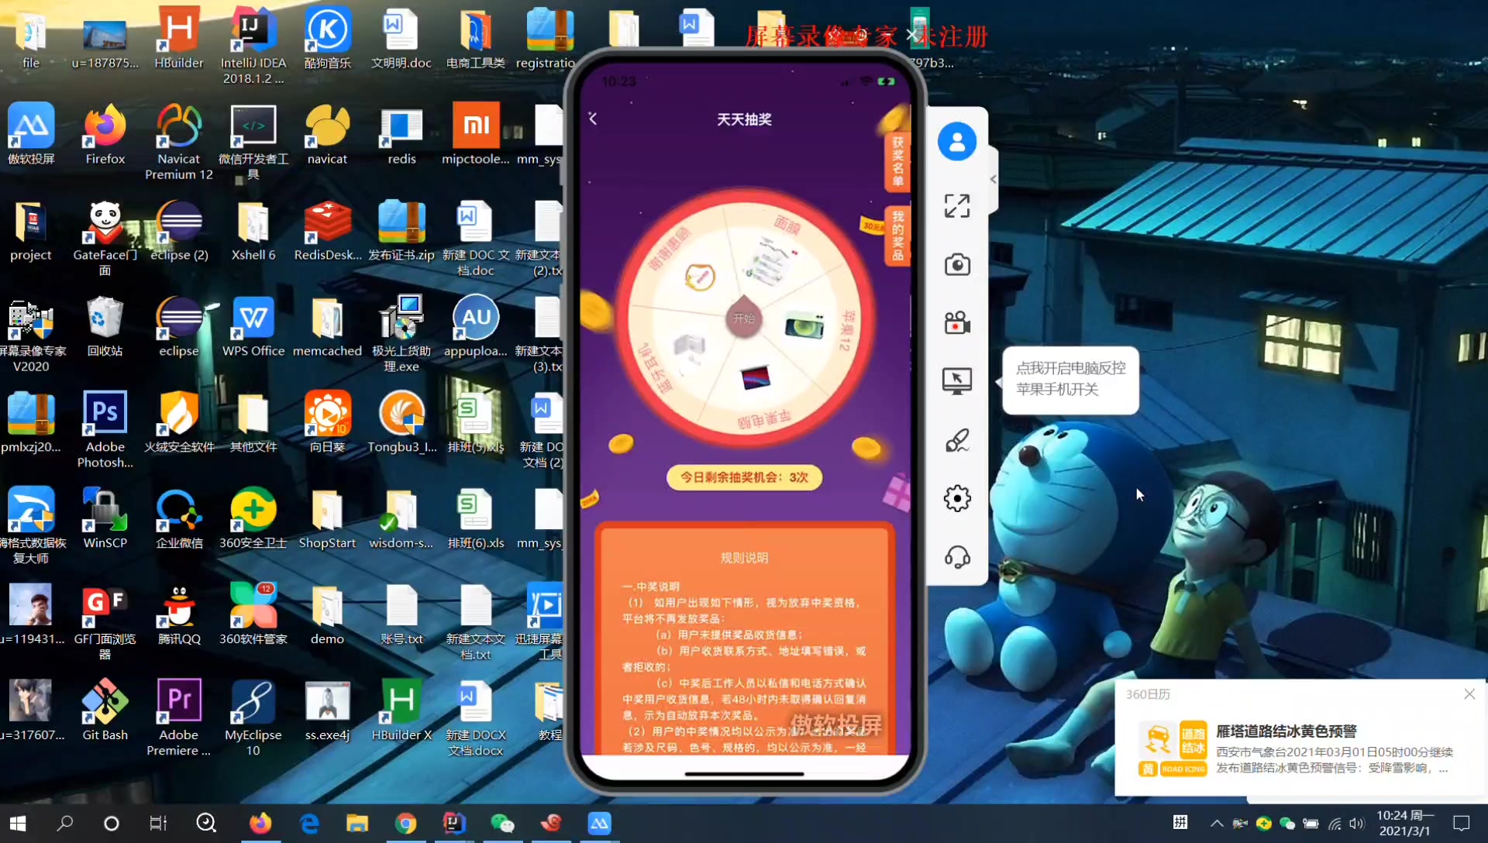This screenshot has width=1488, height=843.
Task: Open 向日葵 remote control icon
Action: click(328, 423)
